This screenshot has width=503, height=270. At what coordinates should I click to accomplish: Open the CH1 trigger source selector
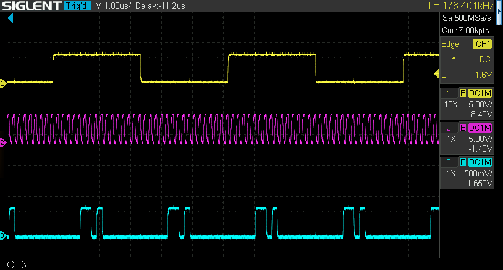click(x=481, y=44)
